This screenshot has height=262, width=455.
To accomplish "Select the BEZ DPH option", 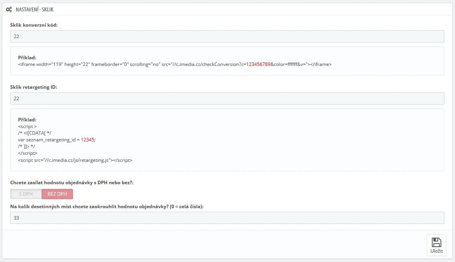I will coord(57,194).
